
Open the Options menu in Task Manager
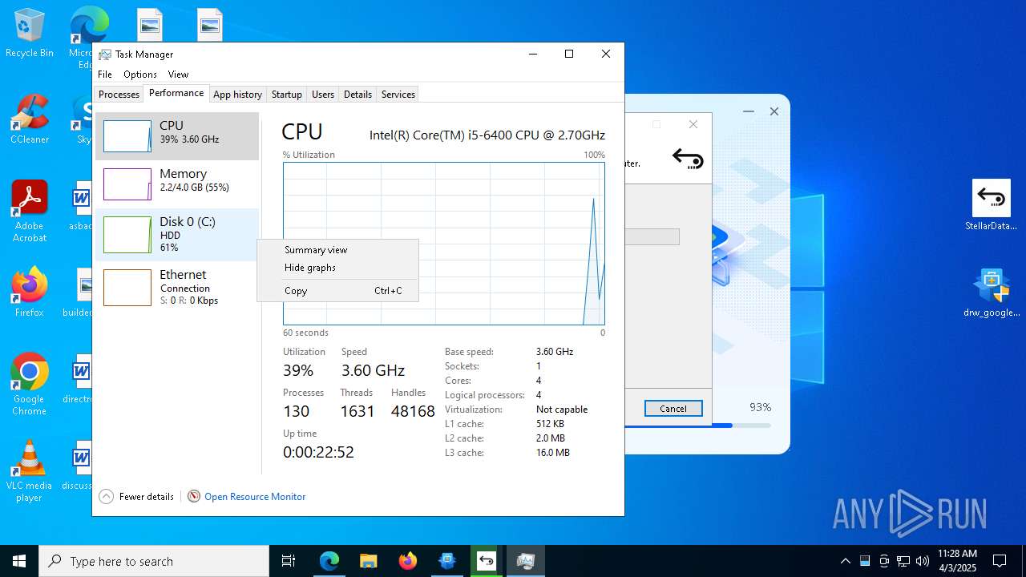(x=140, y=75)
